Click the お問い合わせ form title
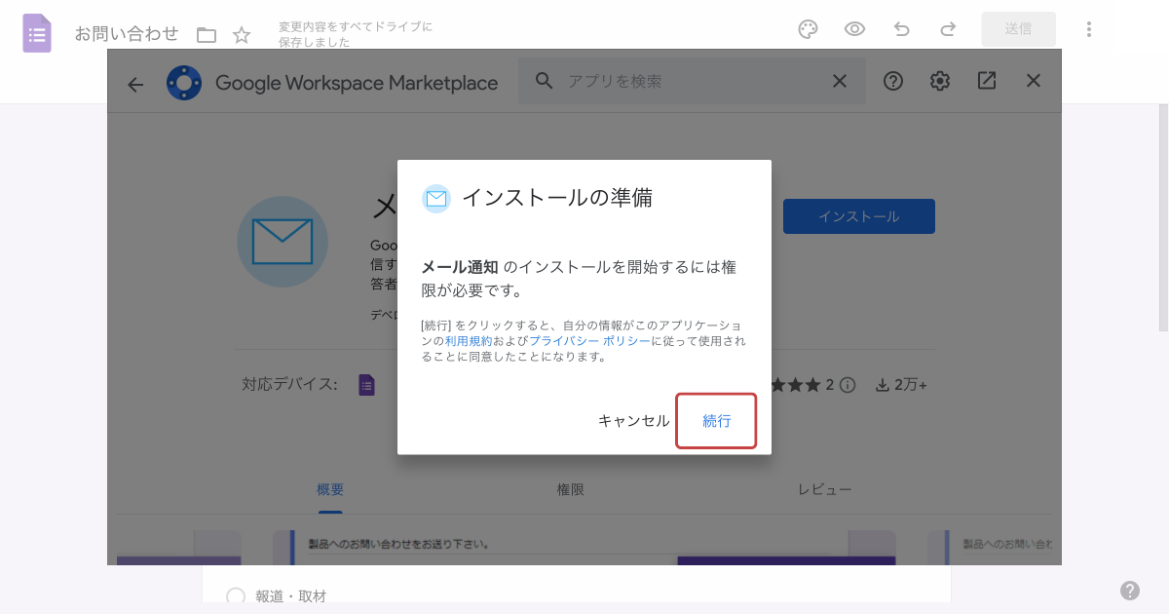1169x614 pixels. coord(127,34)
